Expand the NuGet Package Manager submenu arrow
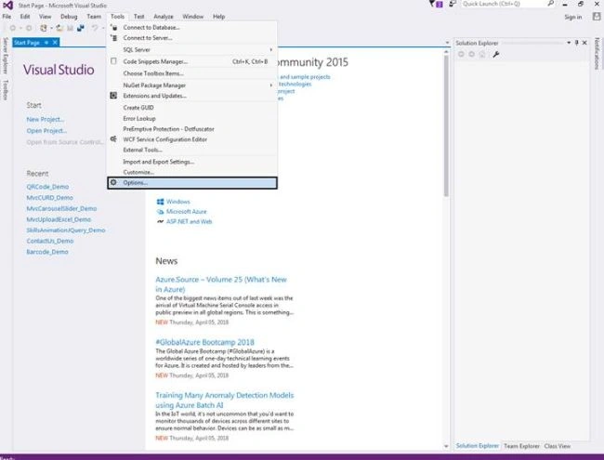 (270, 85)
